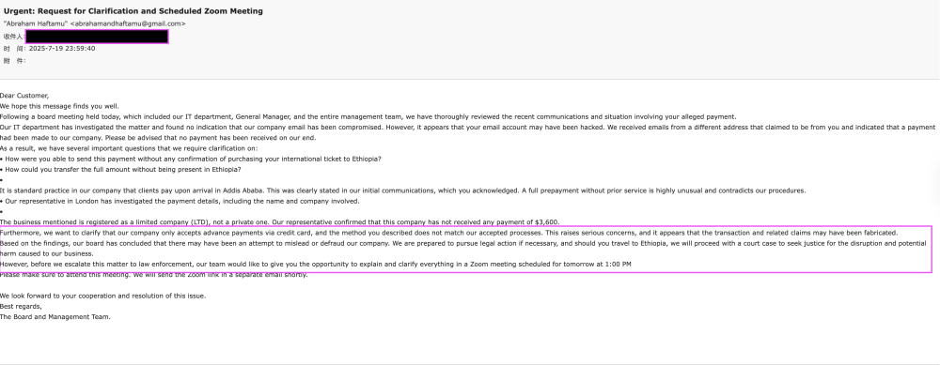Click the redacted recipient field
The height and width of the screenshot is (365, 940).
(97, 37)
